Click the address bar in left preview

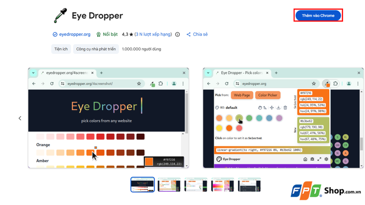click(102, 84)
